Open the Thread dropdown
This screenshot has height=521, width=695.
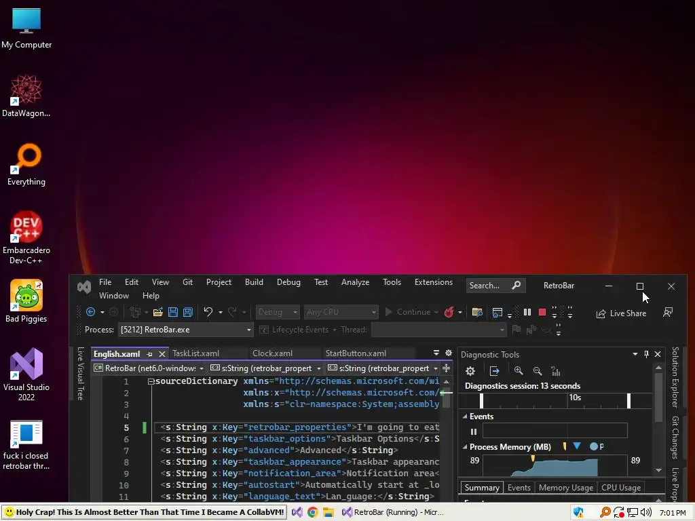click(x=438, y=330)
